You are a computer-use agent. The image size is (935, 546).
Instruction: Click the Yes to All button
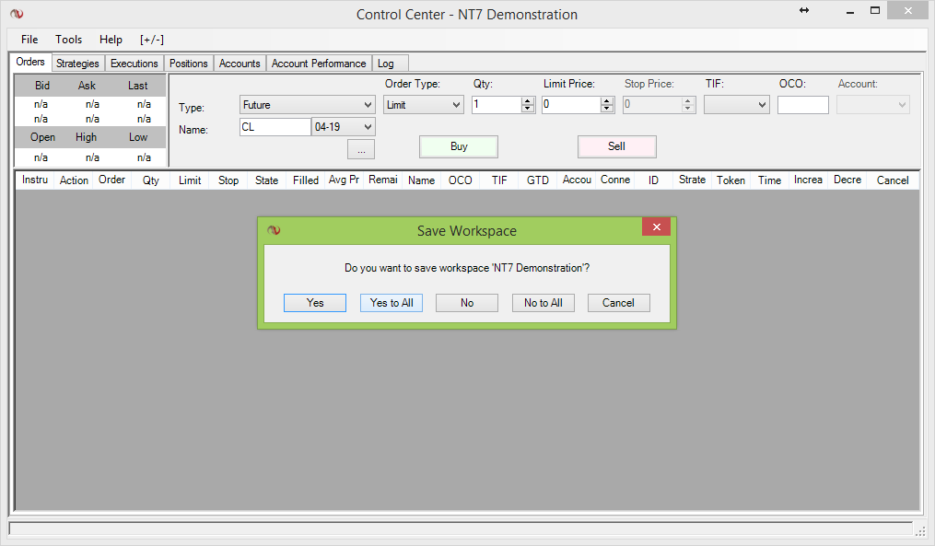(x=392, y=303)
